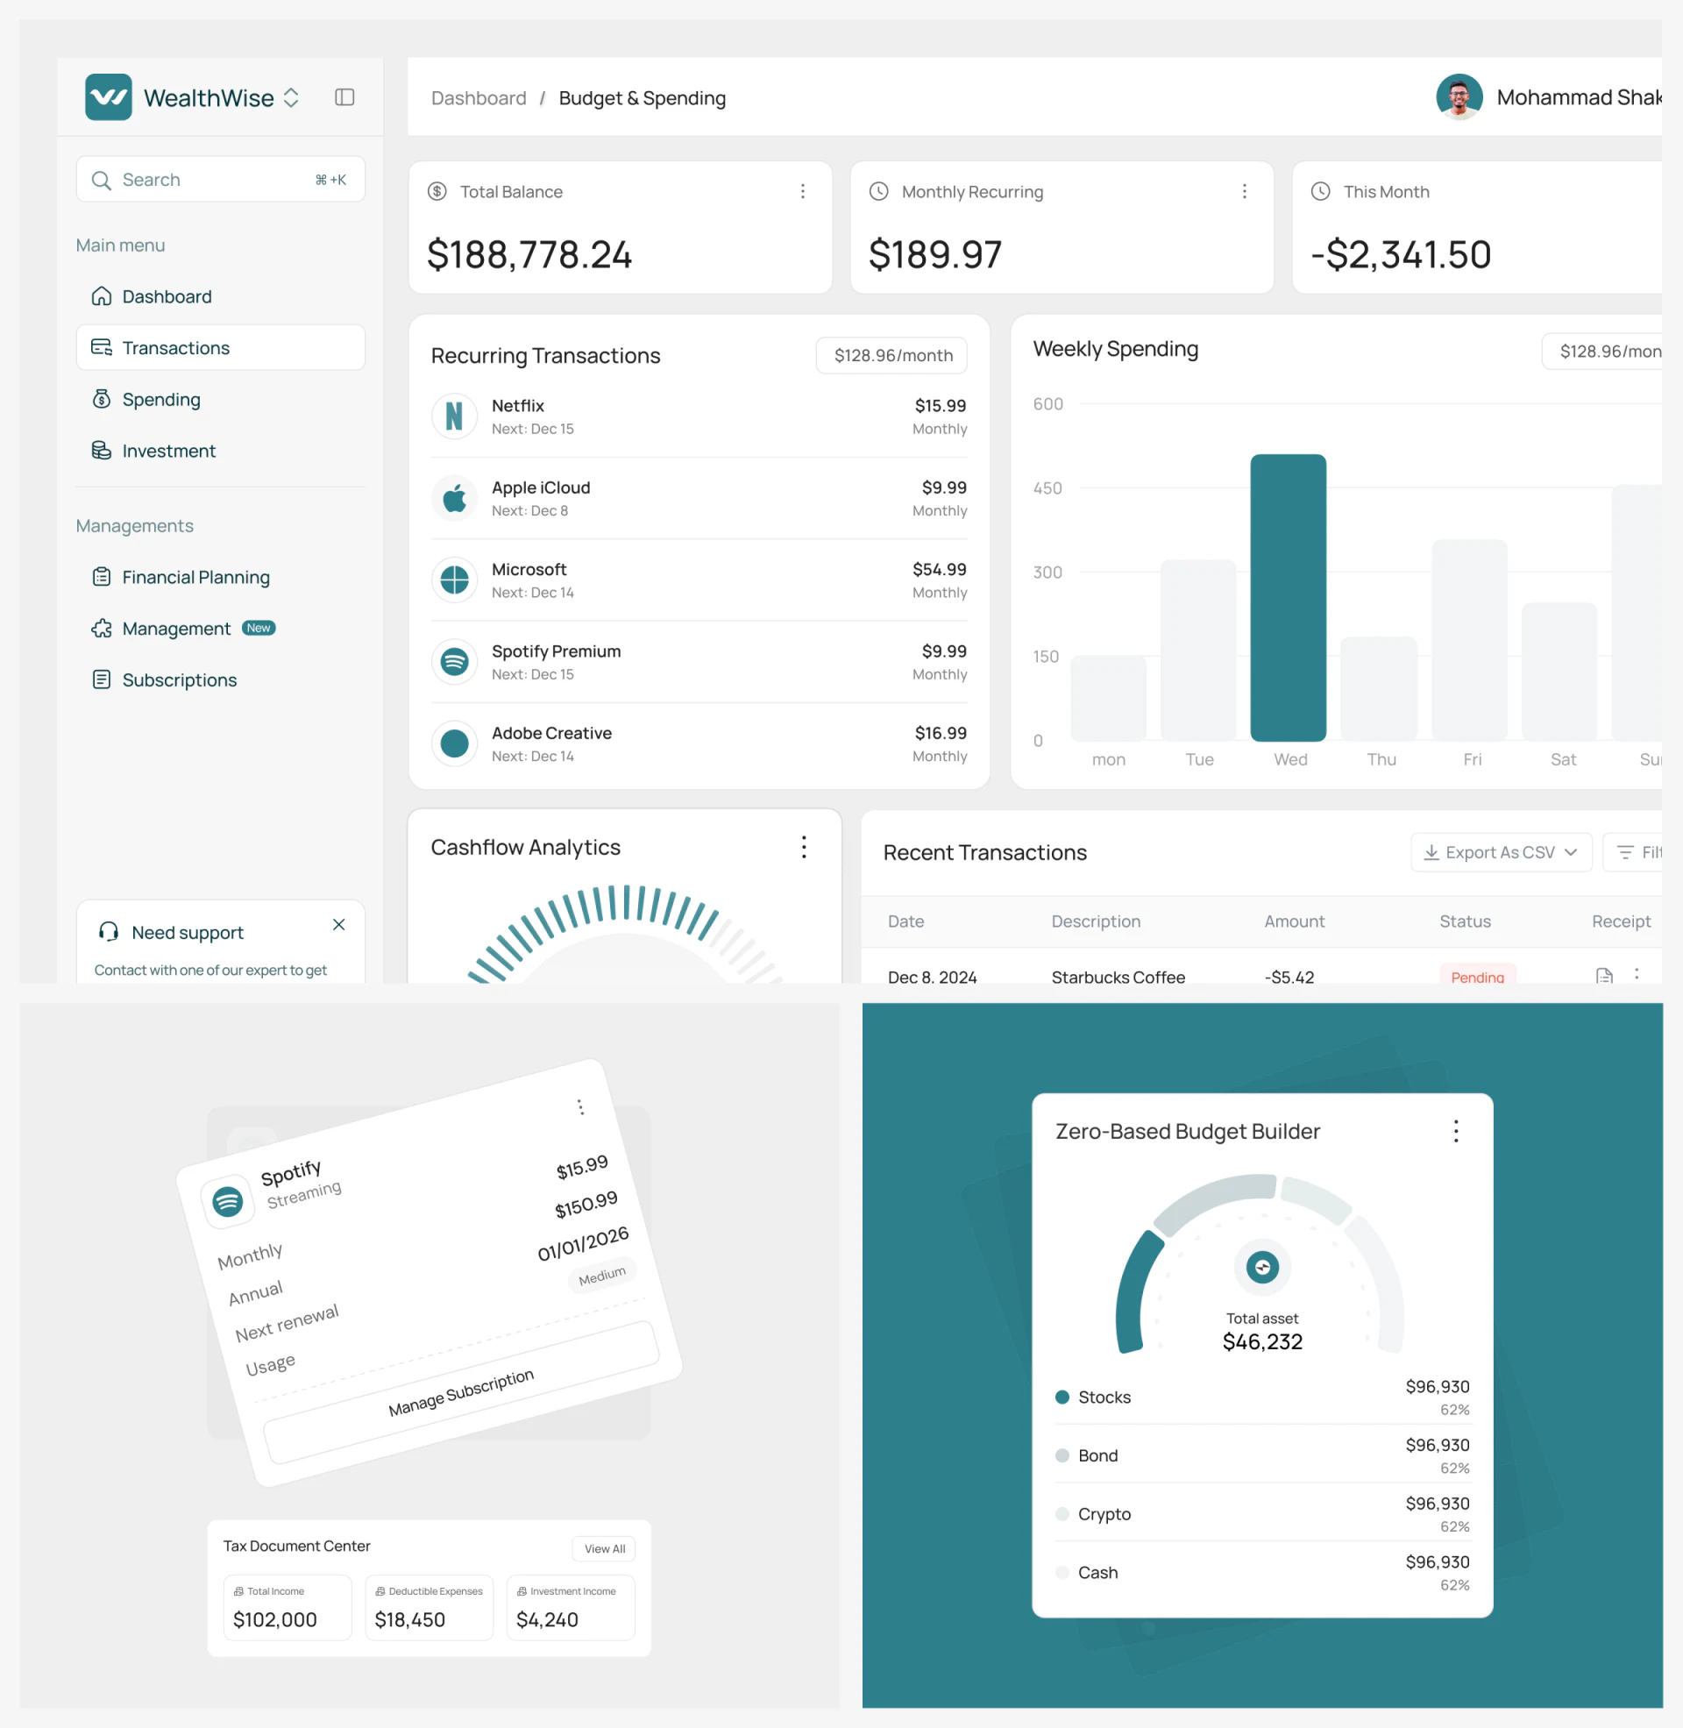Select the Netflix icon in recurring list
1683x1728 pixels.
coord(454,416)
